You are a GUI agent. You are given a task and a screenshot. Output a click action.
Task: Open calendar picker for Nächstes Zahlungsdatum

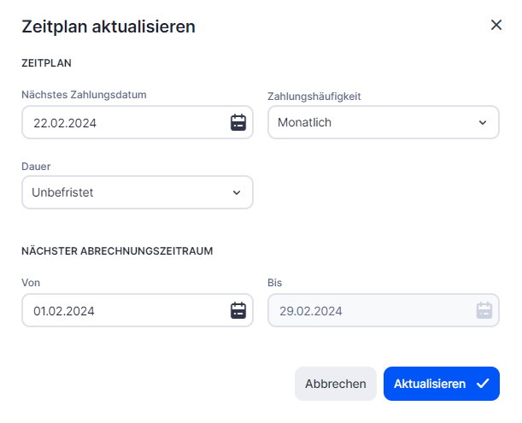pos(238,122)
